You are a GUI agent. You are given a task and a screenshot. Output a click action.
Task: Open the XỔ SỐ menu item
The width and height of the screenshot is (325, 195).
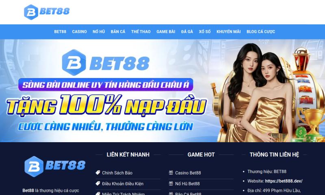tap(205, 32)
